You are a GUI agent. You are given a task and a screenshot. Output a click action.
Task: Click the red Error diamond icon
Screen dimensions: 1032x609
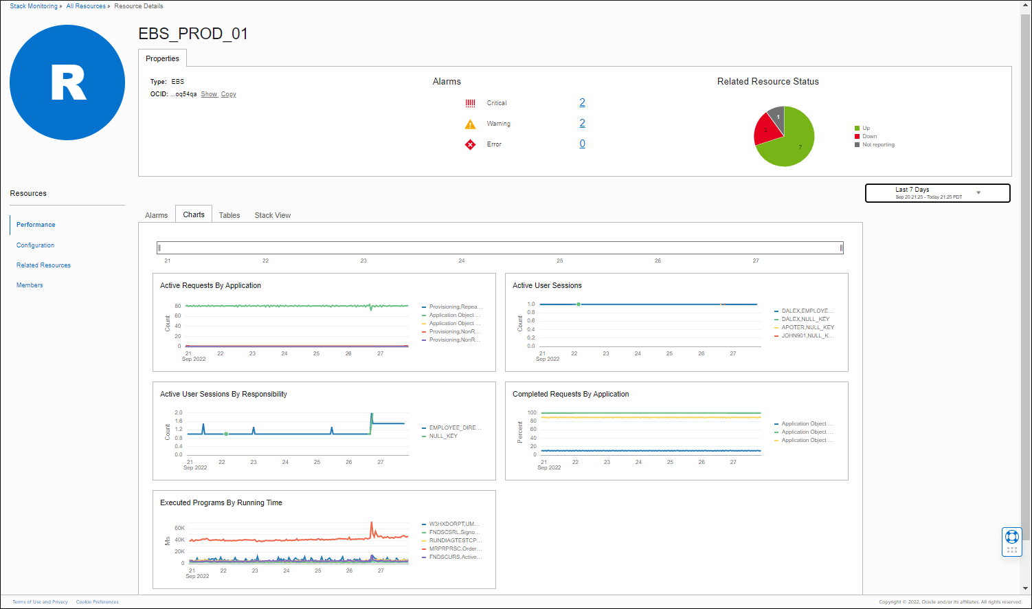coord(470,144)
